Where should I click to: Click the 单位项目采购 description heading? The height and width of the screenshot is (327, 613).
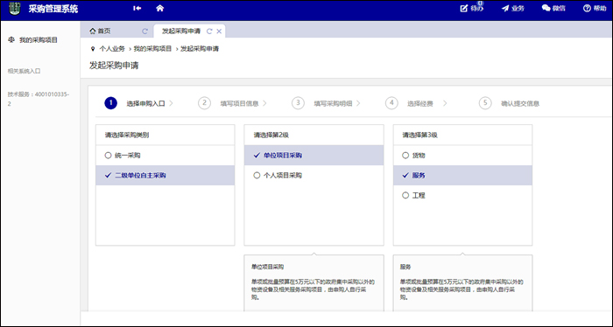(x=267, y=267)
